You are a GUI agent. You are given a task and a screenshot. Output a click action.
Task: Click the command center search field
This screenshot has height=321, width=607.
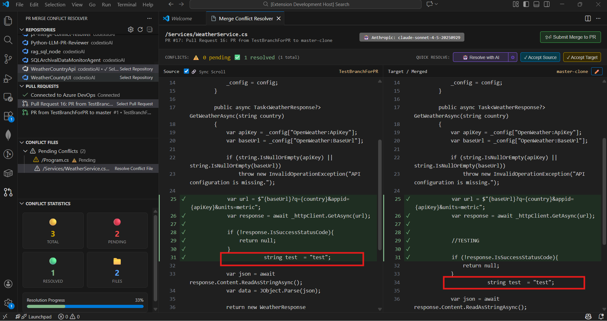coord(305,4)
